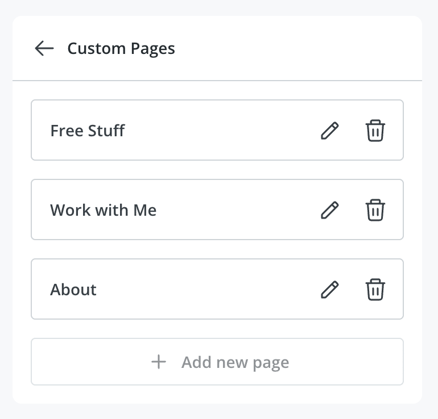Trash the About page
438x419 pixels.
375,290
